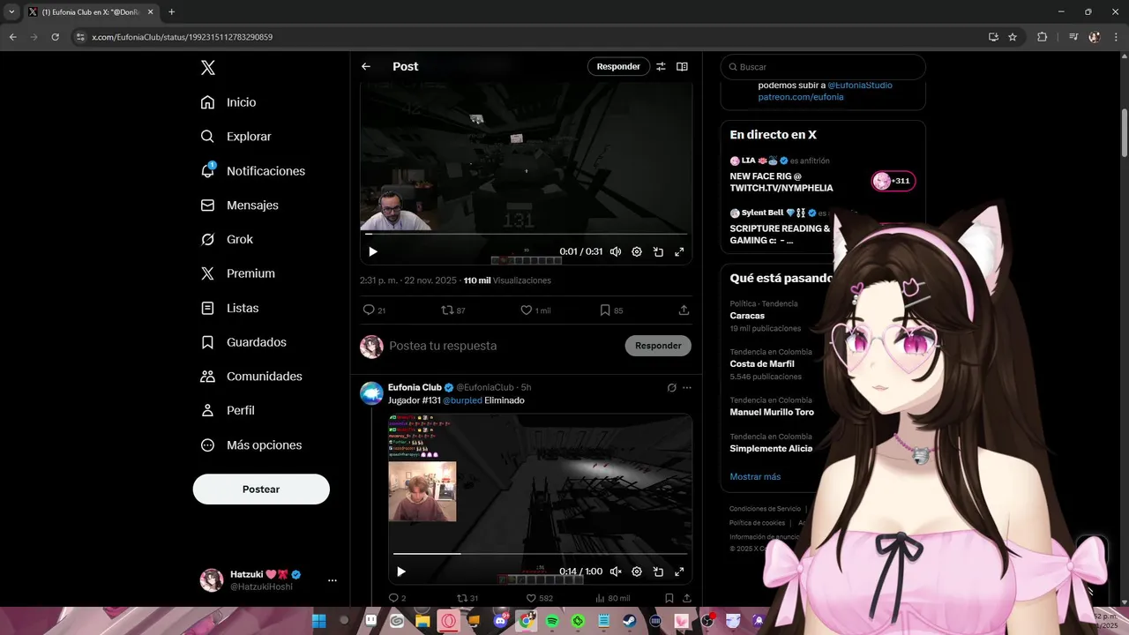Enable picture-in-picture on the second video
The width and height of the screenshot is (1129, 635).
[658, 571]
